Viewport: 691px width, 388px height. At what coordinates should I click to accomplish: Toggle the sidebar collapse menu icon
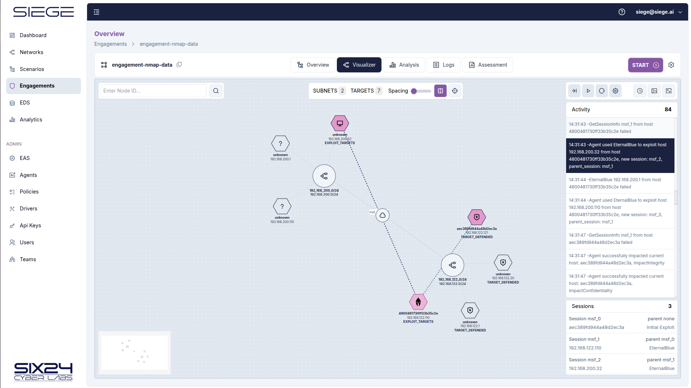96,12
